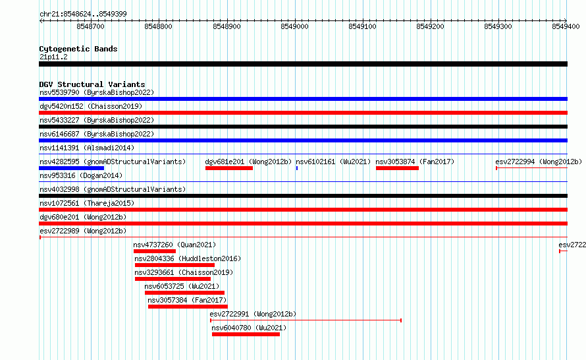
Task: Select the blue nsv6146687 variant bar
Action: click(x=303, y=140)
